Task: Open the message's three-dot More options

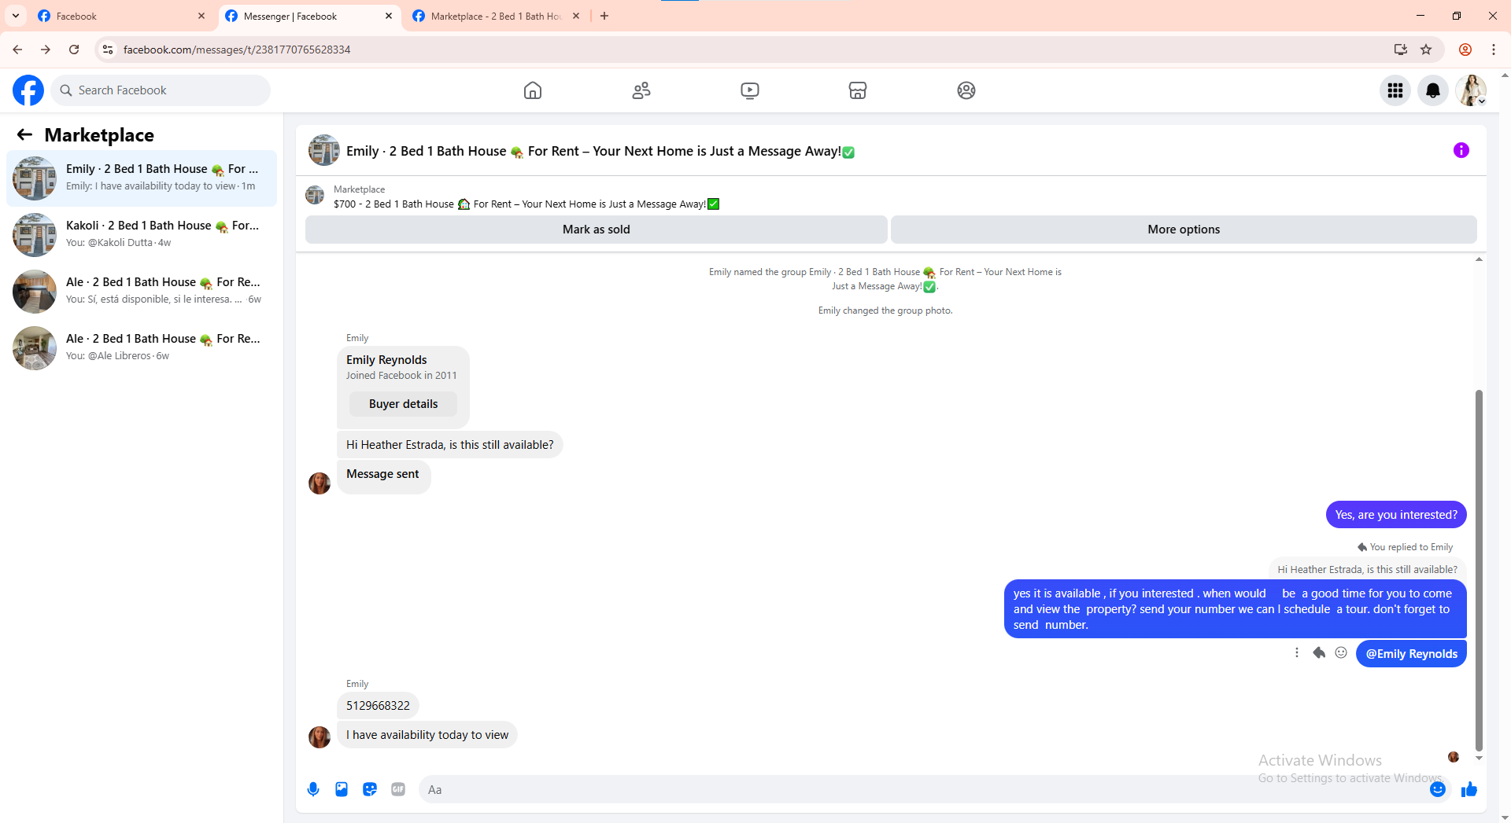Action: point(1297,652)
